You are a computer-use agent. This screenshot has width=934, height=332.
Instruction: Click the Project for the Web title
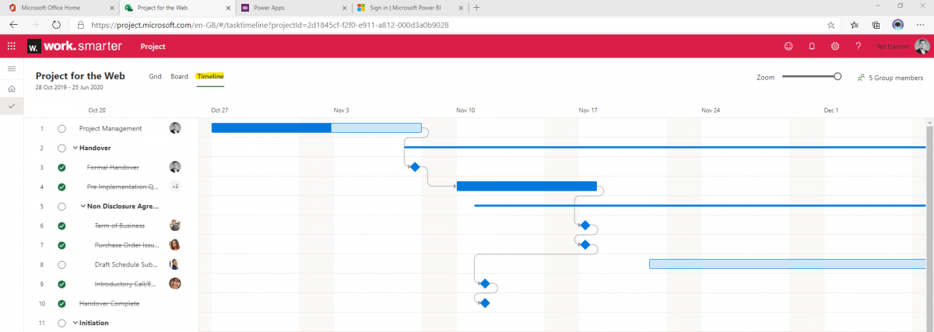80,76
